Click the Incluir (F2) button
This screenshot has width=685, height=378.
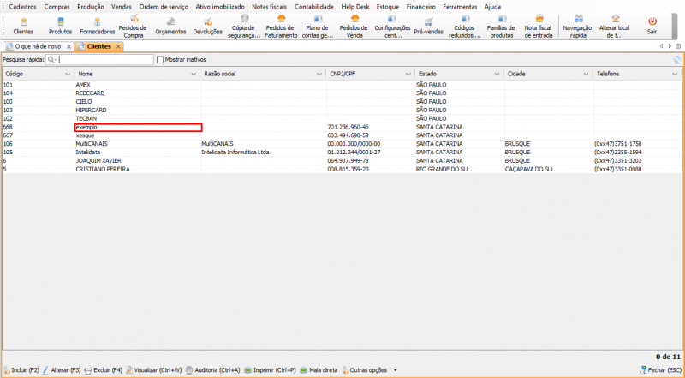click(21, 370)
